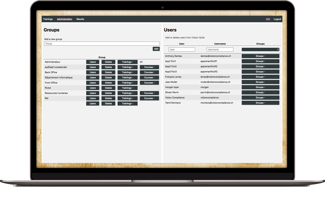Viewport: 325px width, 197px height.
Task: Expand Groups dropdown for morgan loyer
Action: [x=260, y=87]
